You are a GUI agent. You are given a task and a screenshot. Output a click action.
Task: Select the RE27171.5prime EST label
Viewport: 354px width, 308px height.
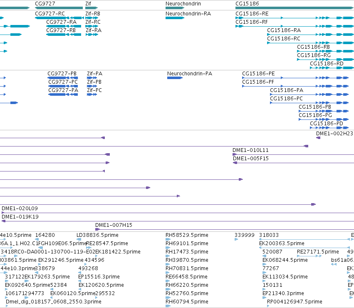click(318, 252)
